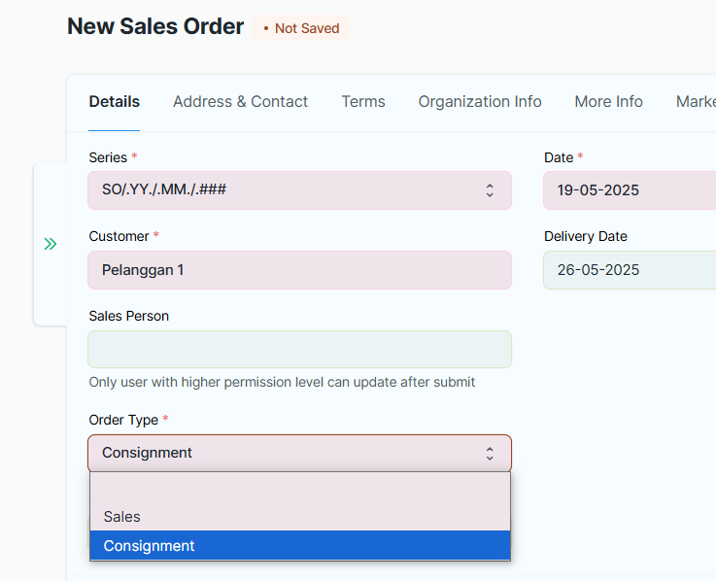Open the Order Type dropdown showing Consignment
716x581 pixels.
299,453
